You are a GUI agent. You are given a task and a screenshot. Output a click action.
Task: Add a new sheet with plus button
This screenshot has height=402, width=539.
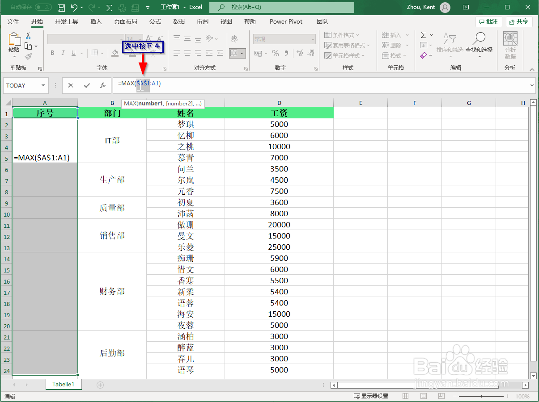click(100, 385)
